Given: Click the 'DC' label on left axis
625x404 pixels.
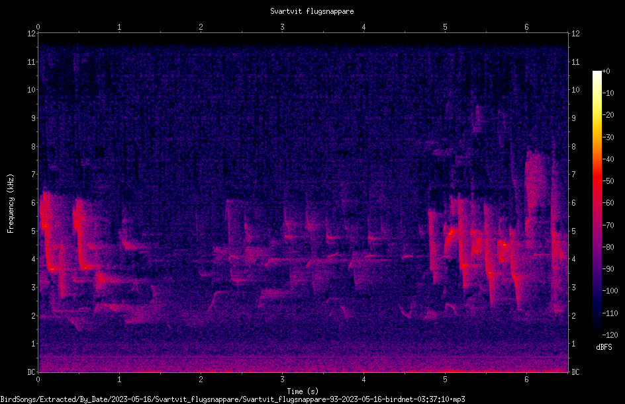Looking at the screenshot, I should coord(32,372).
